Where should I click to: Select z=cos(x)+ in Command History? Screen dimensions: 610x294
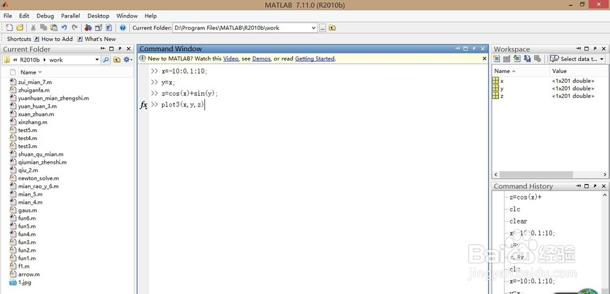[525, 197]
